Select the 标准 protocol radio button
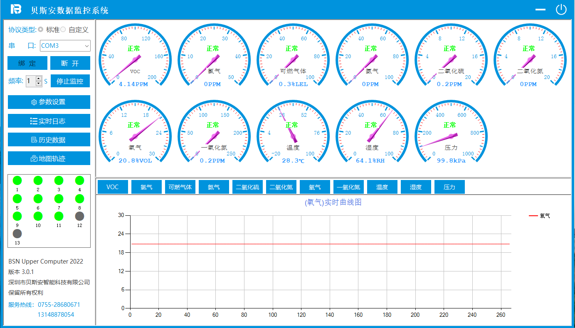Screen dimensions: 575x328 coord(41,30)
